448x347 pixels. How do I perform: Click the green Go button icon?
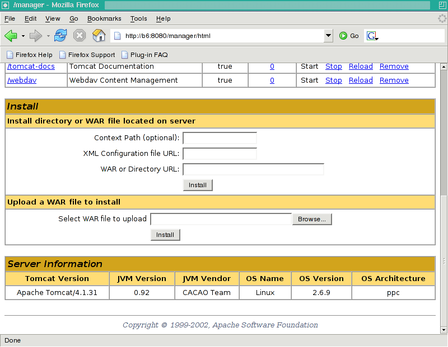343,36
